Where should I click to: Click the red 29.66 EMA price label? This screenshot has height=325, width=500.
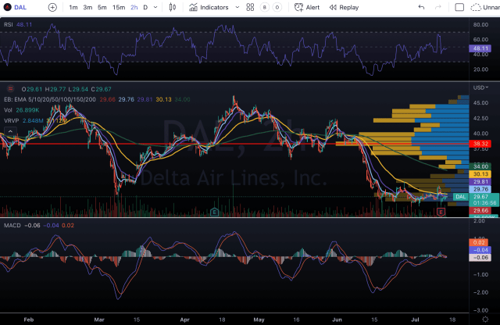[480, 210]
